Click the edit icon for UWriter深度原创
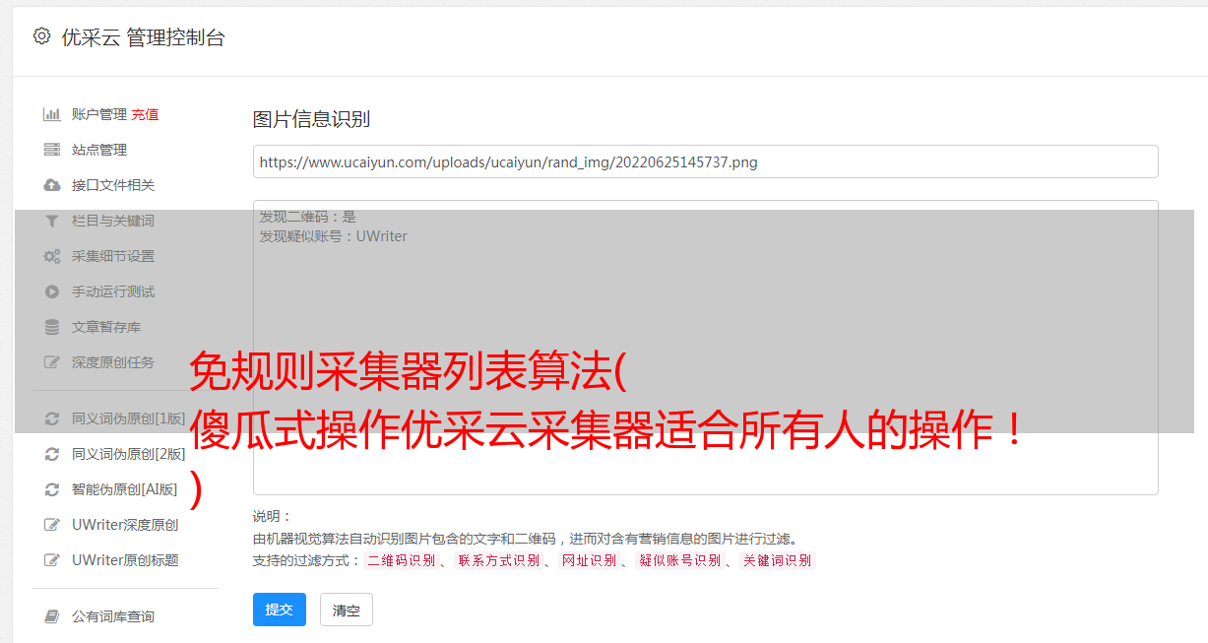 [x=52, y=525]
